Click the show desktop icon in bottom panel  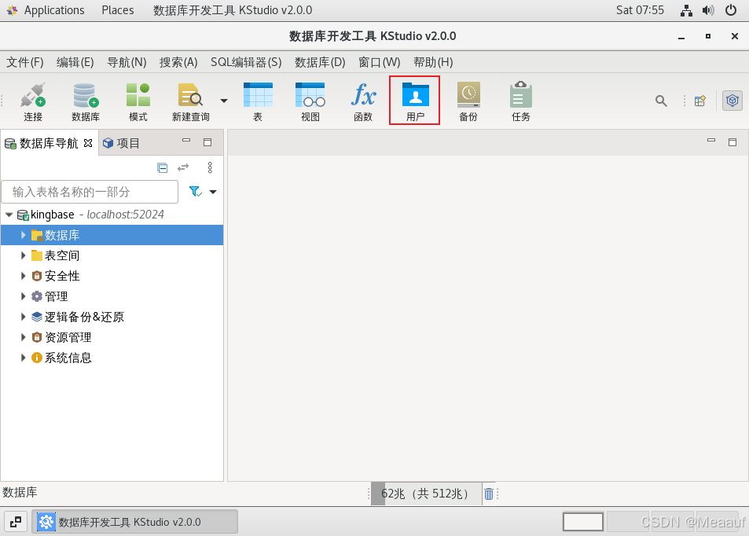pos(15,522)
